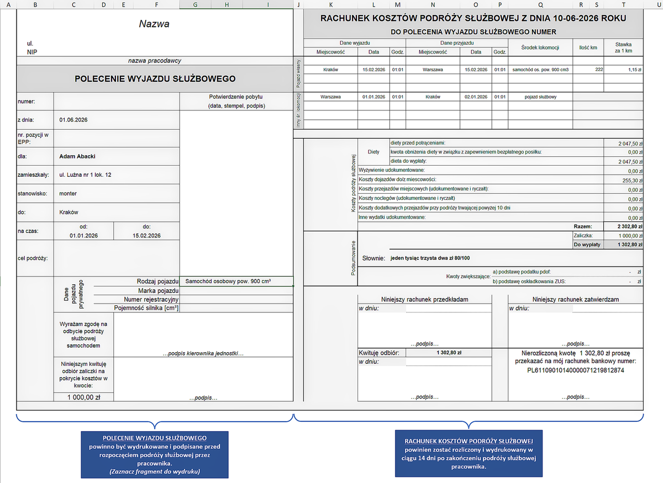Click cell with employee name Adam Abacki
Image resolution: width=663 pixels, height=483 pixels.
point(117,156)
